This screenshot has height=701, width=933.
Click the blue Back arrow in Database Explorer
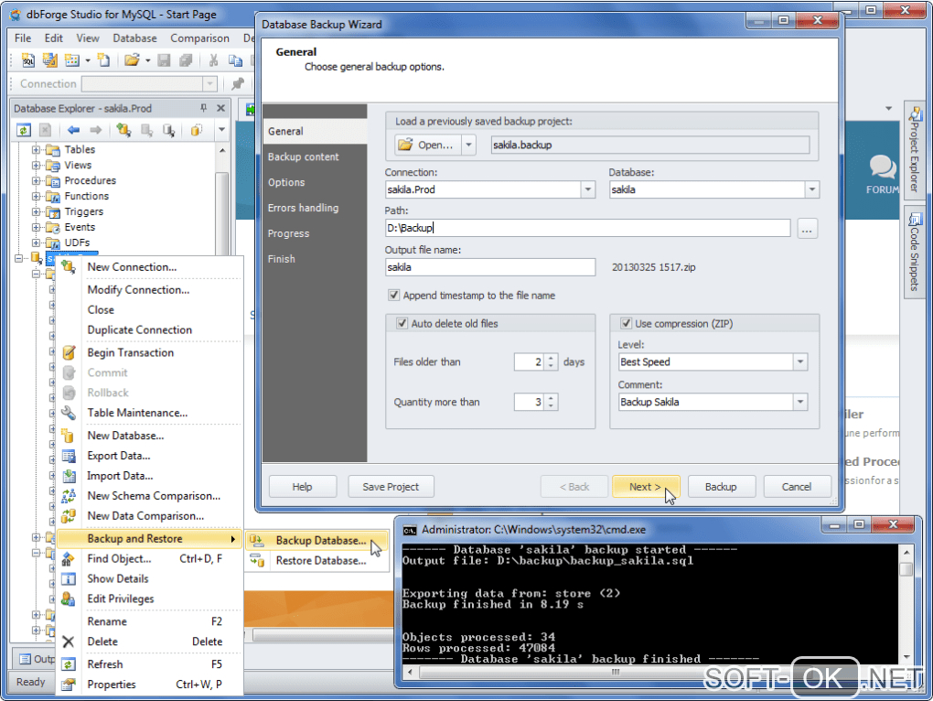pyautogui.click(x=73, y=130)
